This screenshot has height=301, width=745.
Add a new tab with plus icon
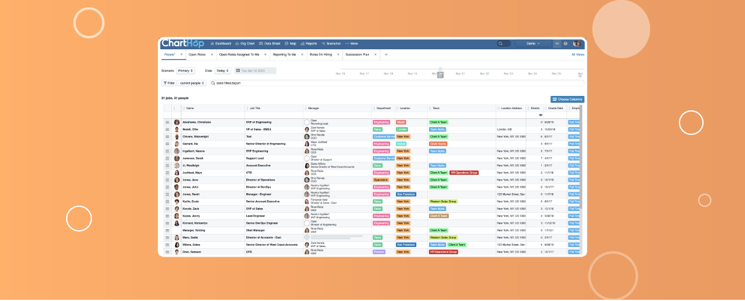point(386,55)
